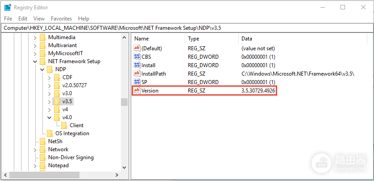Click the Version string value icon
Image resolution: width=374 pixels, height=181 pixels.
[137, 91]
